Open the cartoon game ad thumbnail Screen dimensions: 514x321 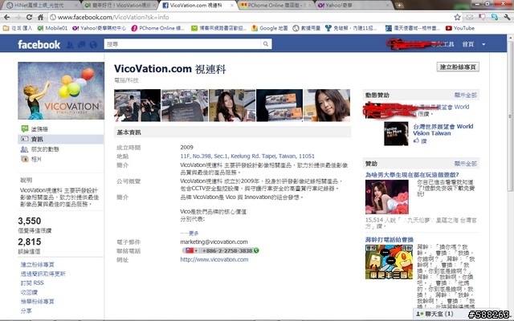[x=389, y=262]
